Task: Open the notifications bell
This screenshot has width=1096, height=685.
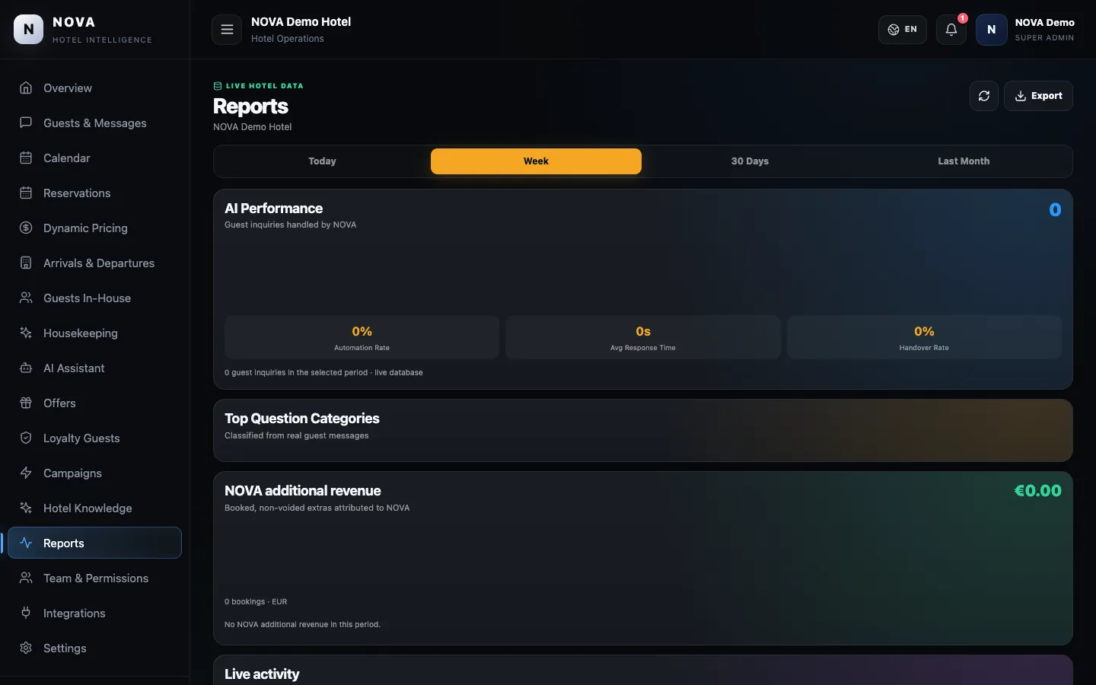Action: pos(951,30)
